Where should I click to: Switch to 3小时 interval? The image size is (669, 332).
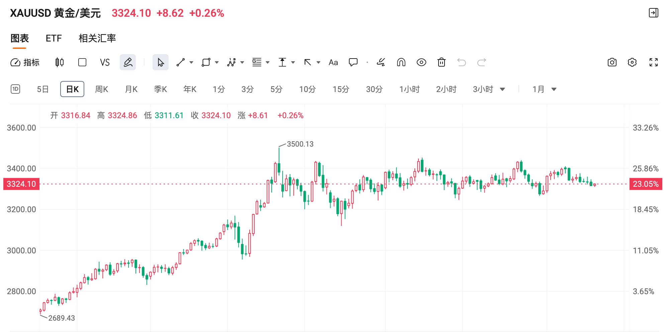483,89
